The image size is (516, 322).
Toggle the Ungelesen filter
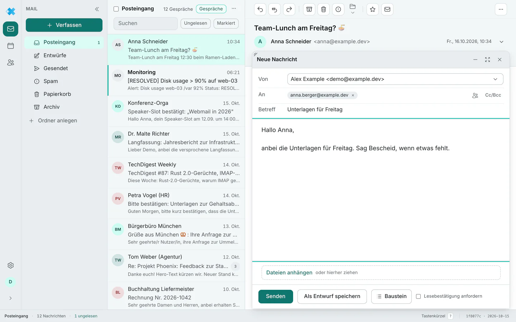pyautogui.click(x=196, y=23)
